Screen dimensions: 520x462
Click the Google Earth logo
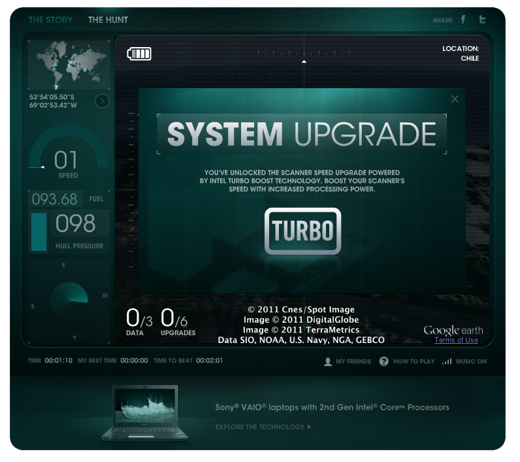(453, 330)
